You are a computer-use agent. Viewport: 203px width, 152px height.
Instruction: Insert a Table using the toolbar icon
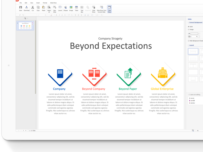pyautogui.click(x=76, y=8)
